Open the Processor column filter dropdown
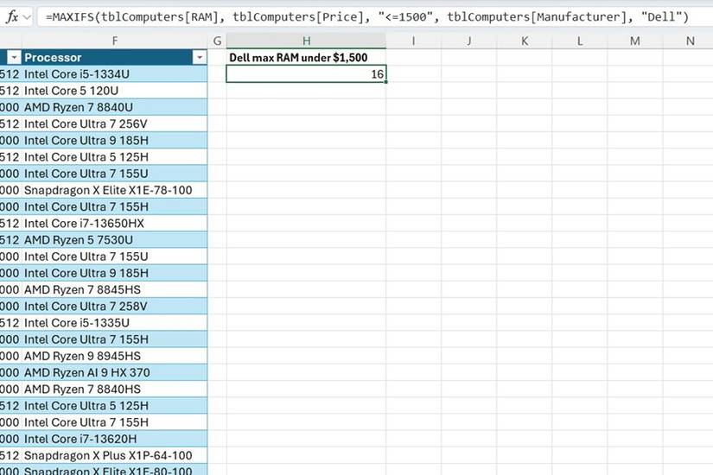The height and width of the screenshot is (475, 713). click(x=199, y=57)
